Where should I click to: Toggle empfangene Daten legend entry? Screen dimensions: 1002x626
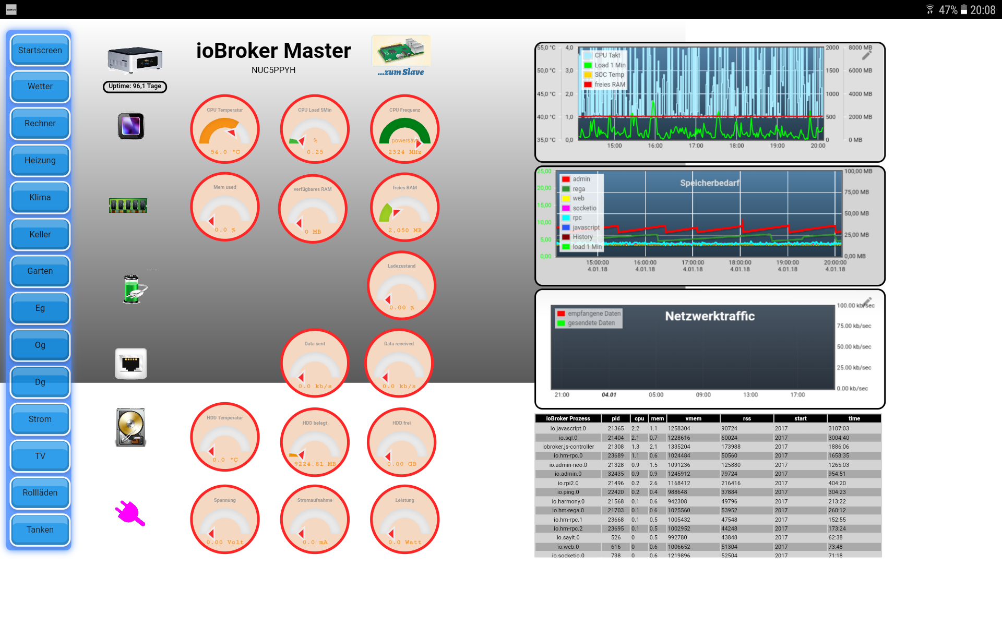(589, 314)
